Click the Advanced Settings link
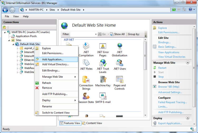Image resolution: width=198 pixels, height=133 pixels. pos(170,92)
